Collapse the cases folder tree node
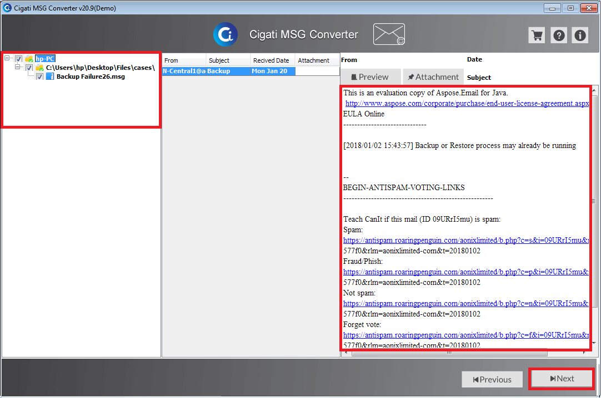The height and width of the screenshot is (398, 601). tap(17, 67)
